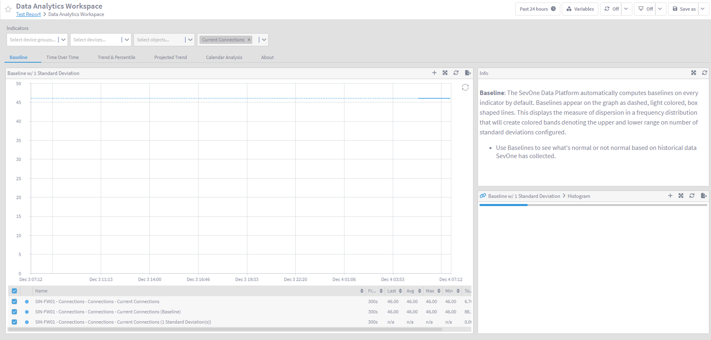Switch to the Time Over Time tab
The height and width of the screenshot is (340, 711).
63,57
